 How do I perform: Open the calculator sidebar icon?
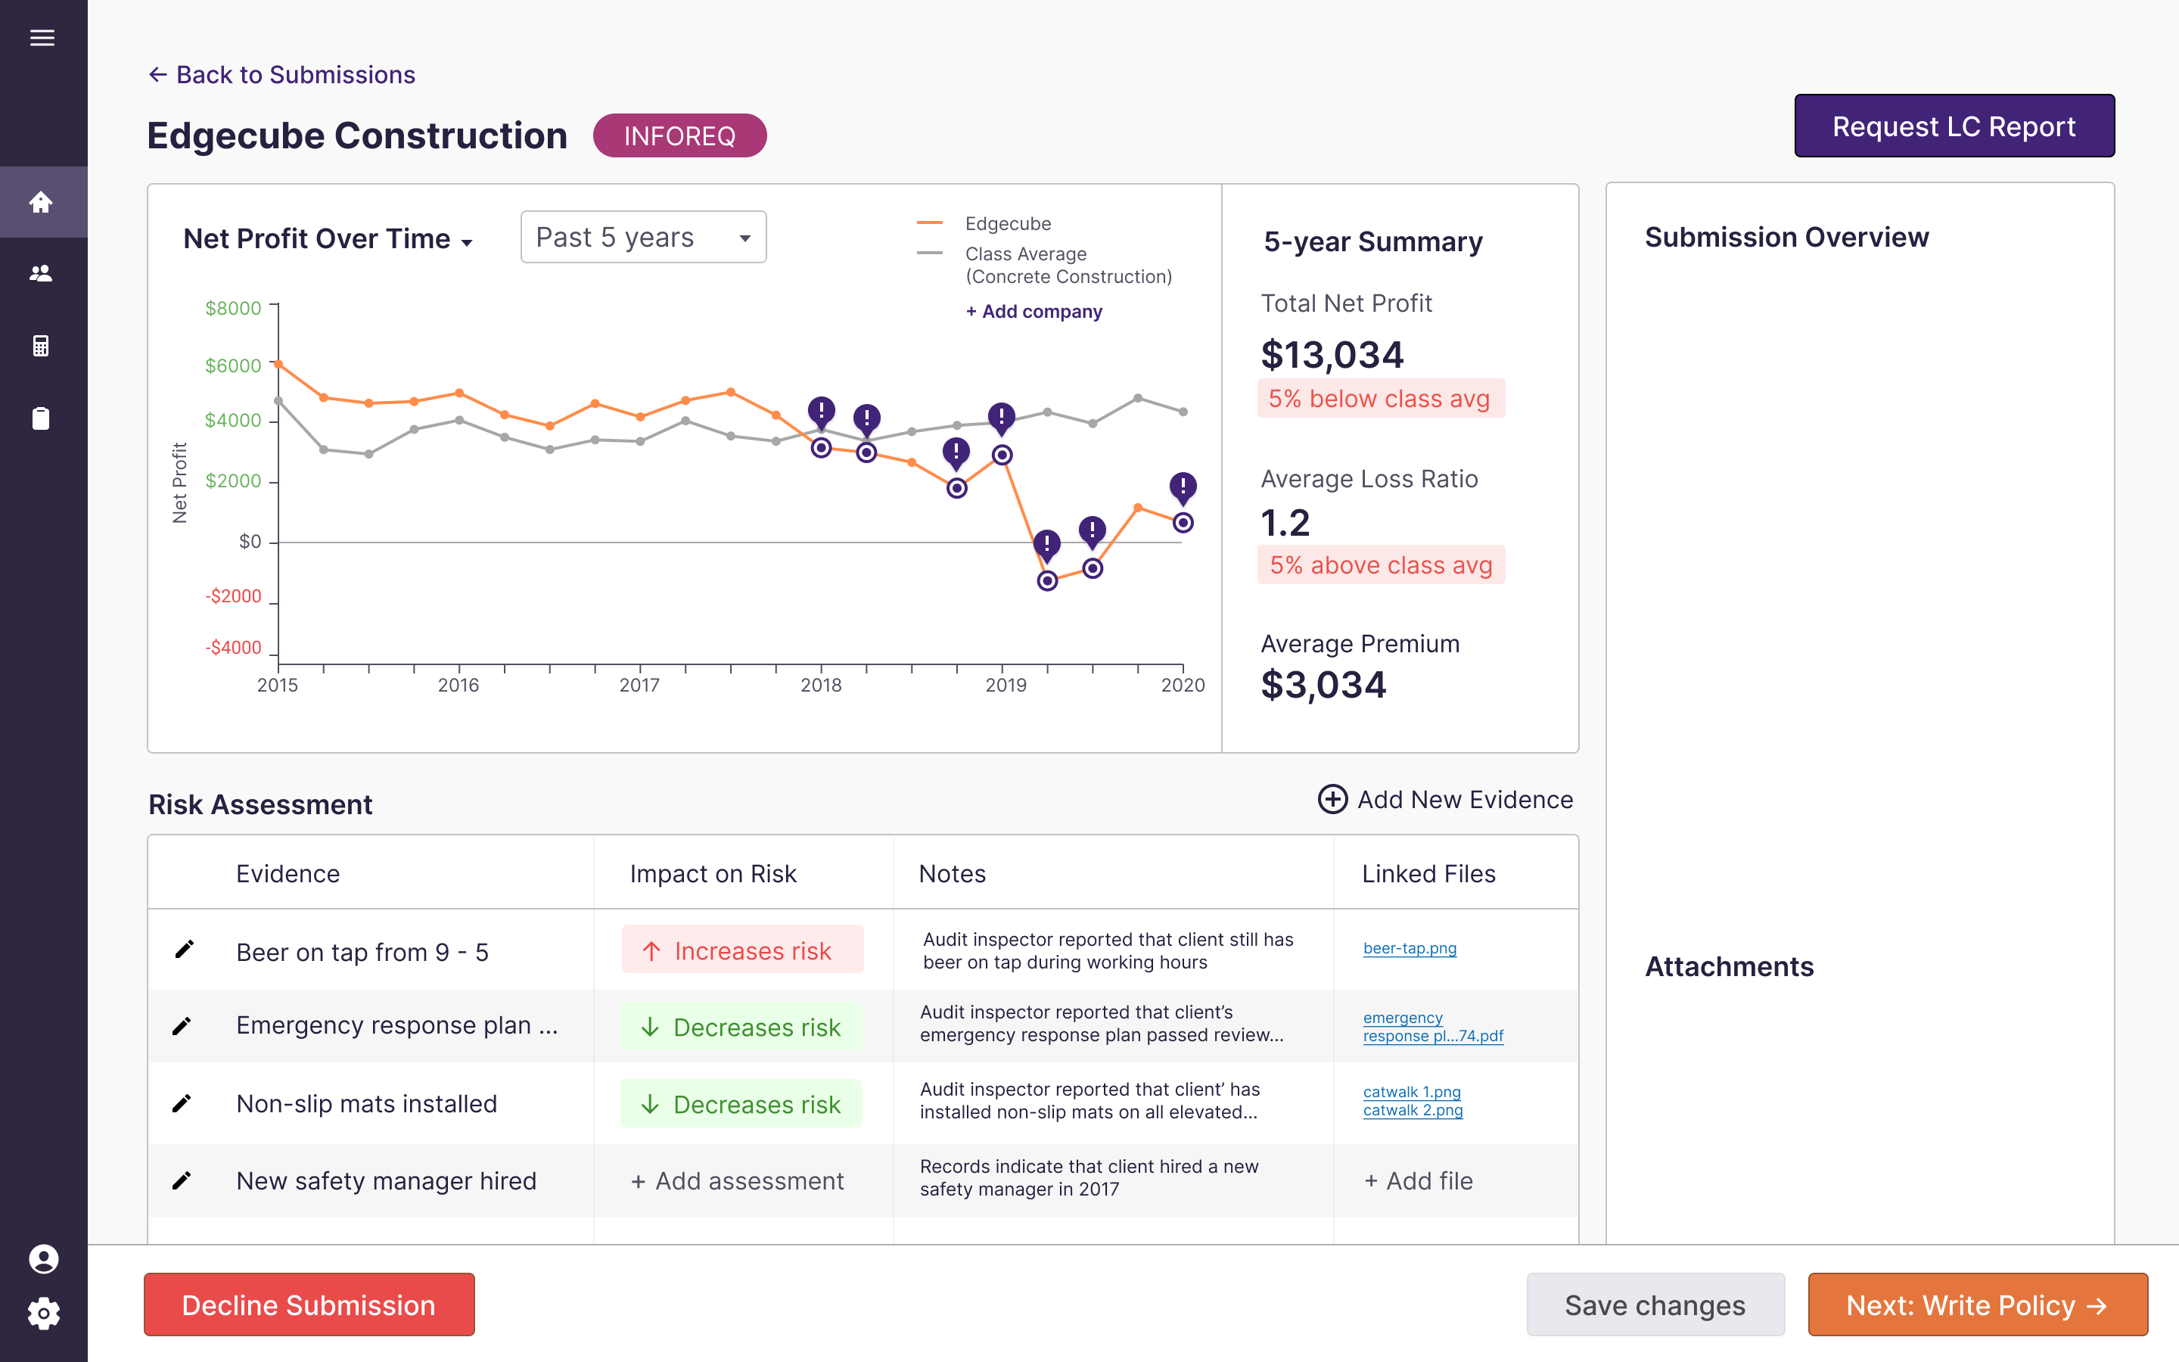pos(42,346)
